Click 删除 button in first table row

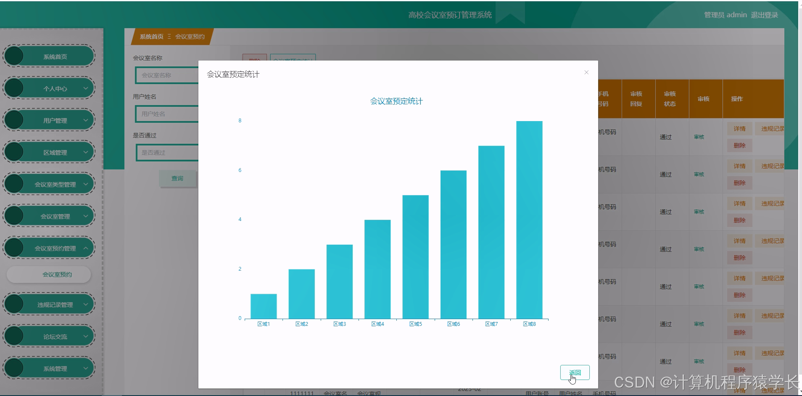(x=739, y=145)
